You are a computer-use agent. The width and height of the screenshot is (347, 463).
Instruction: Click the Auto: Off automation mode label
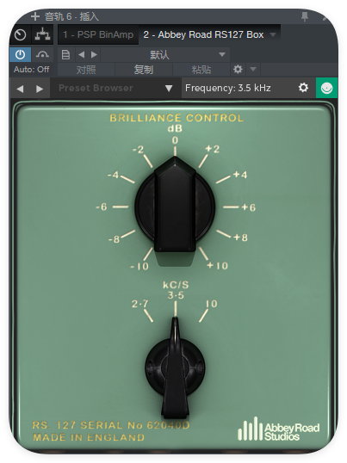point(31,70)
